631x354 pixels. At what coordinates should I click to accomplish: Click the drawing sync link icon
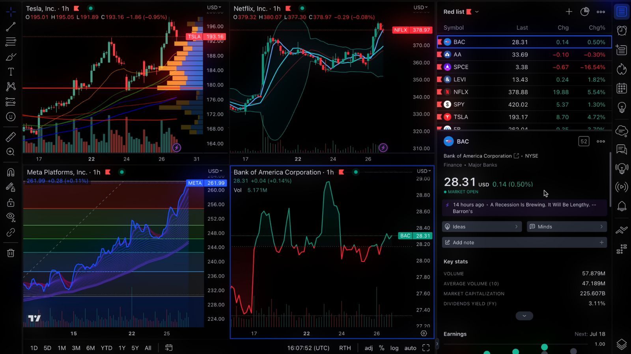point(11,232)
